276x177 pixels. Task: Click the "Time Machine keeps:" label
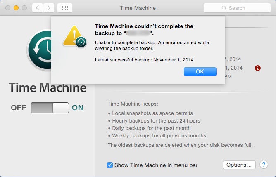[x=133, y=104]
